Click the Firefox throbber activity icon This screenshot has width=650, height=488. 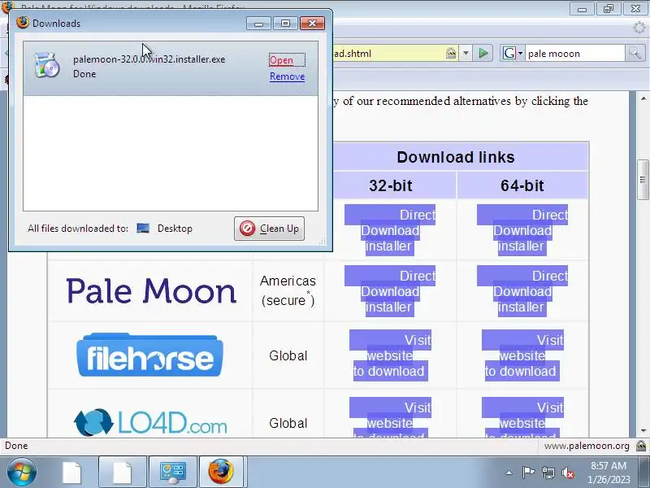(640, 28)
